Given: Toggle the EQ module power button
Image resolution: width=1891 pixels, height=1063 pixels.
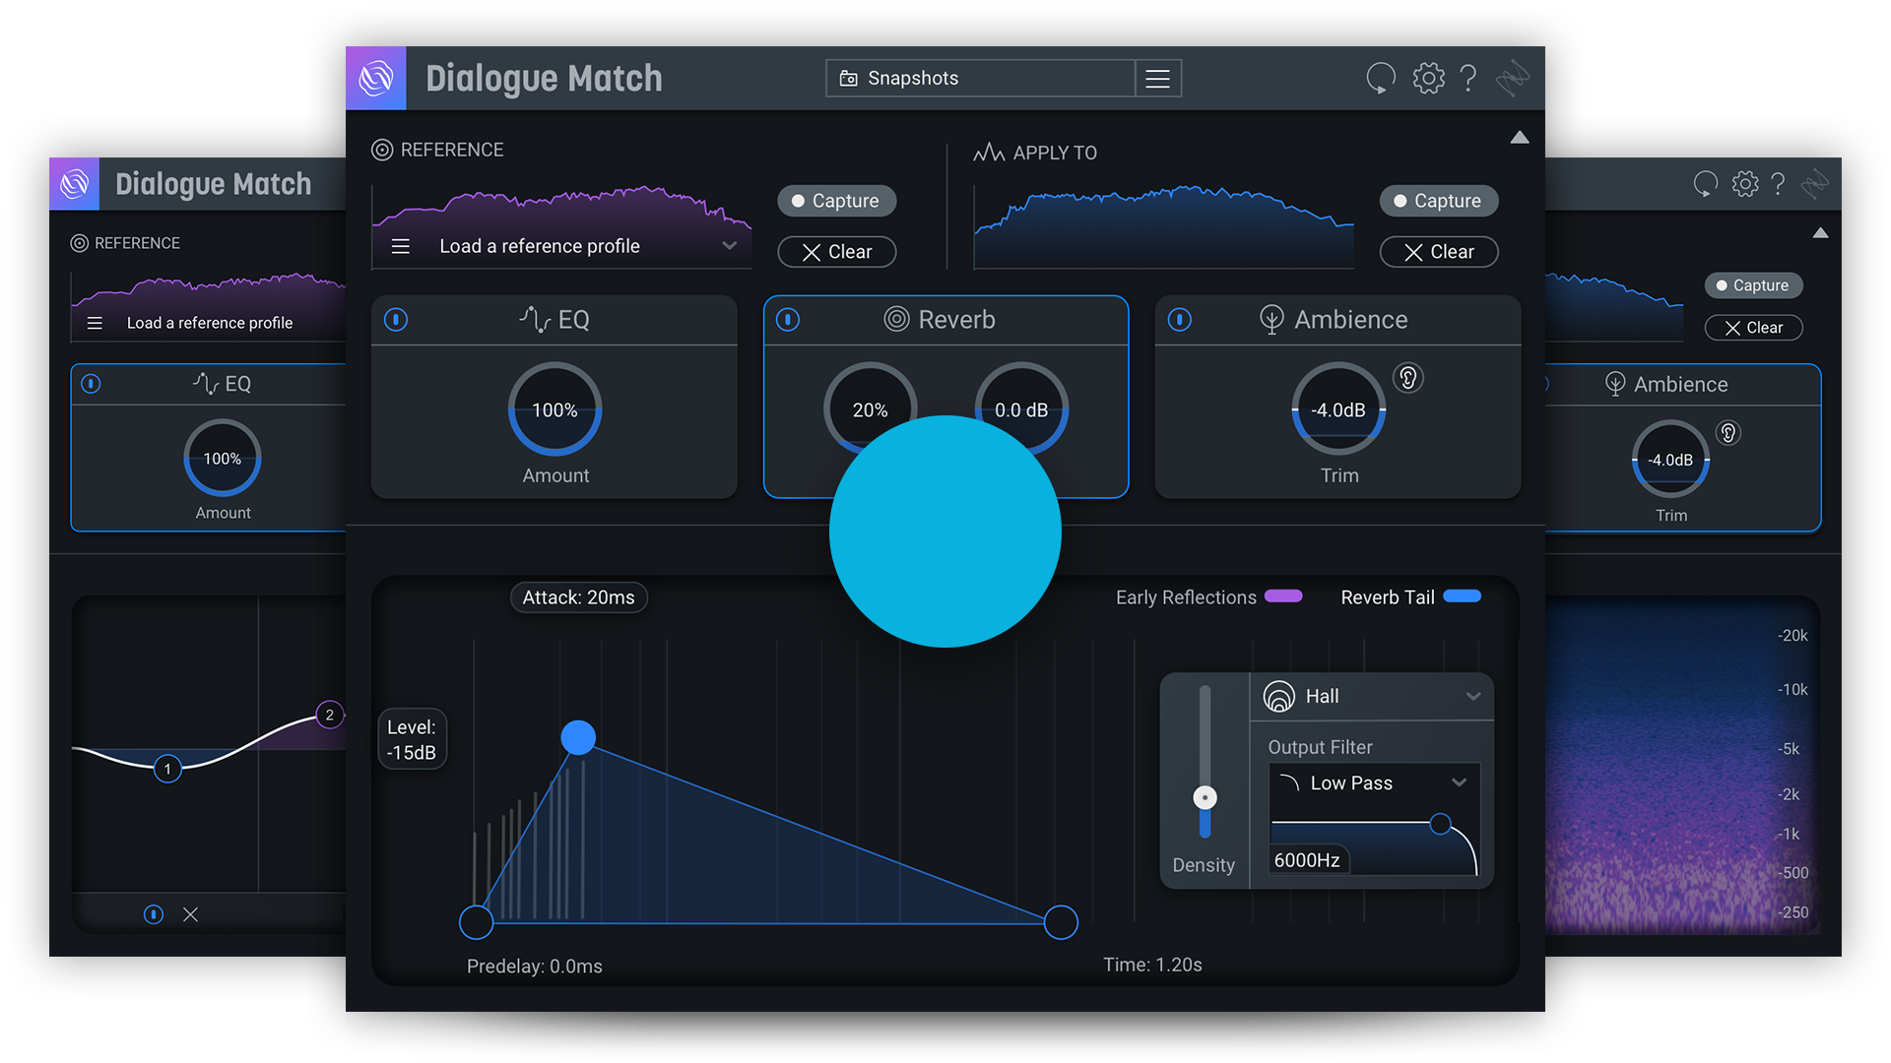Looking at the screenshot, I should tap(396, 320).
